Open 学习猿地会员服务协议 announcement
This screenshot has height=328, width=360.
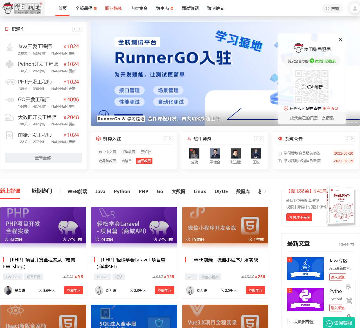click(x=302, y=153)
